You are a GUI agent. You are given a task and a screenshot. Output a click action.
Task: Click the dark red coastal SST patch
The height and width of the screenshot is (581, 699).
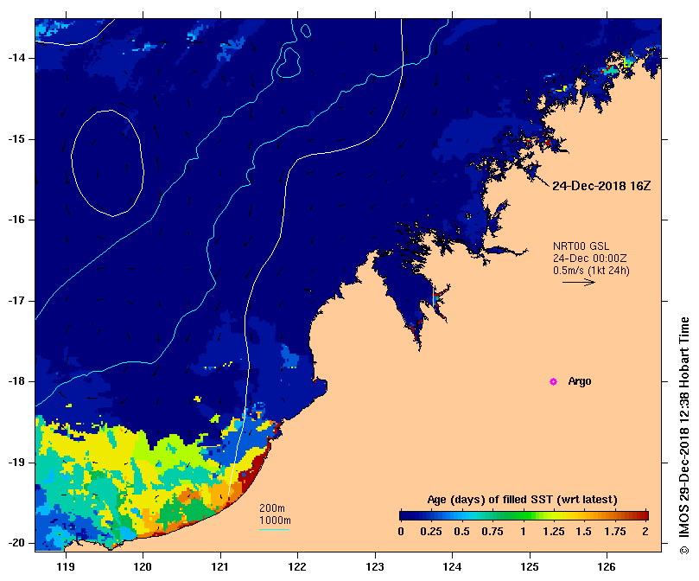255,466
